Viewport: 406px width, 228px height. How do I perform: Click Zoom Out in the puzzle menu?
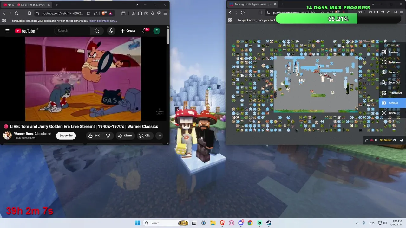[392, 83]
